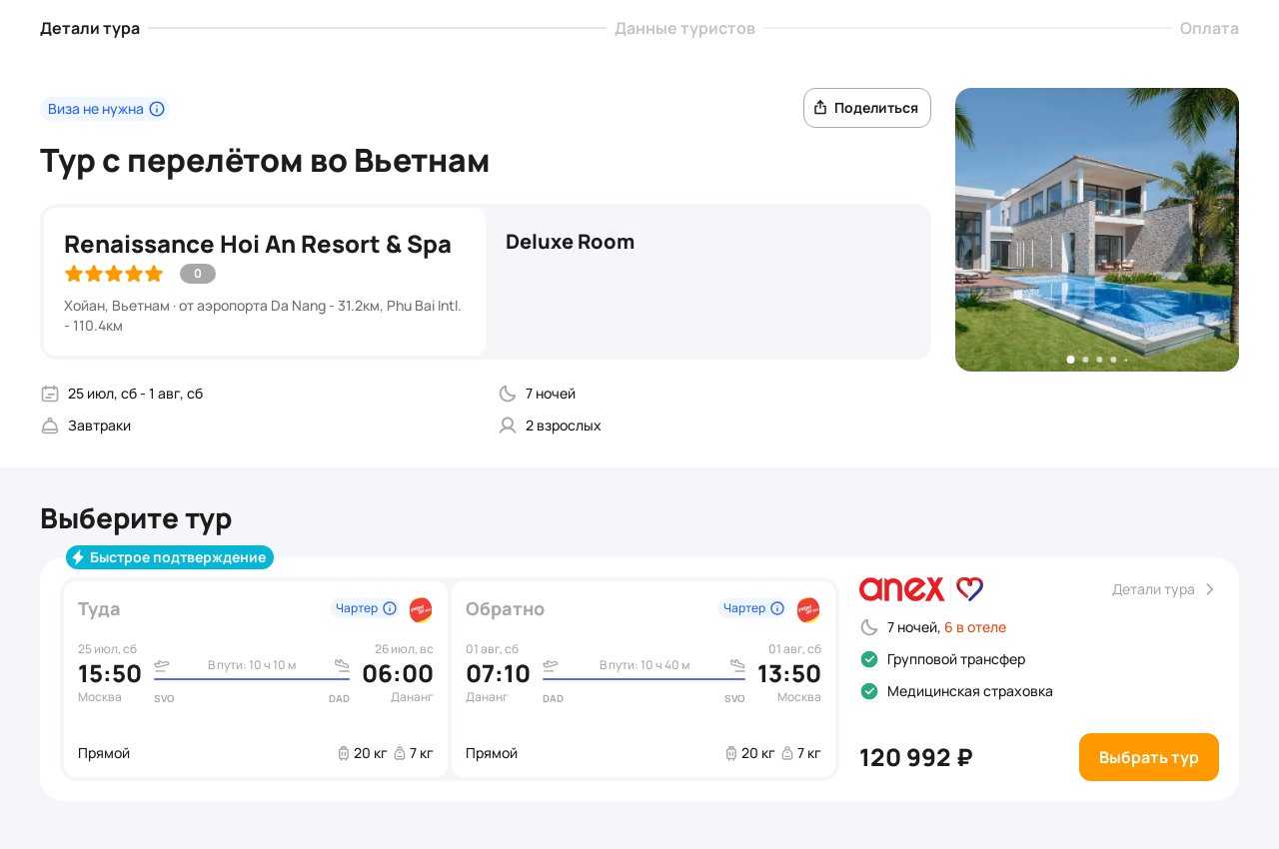Click the 7 кг hand-bag icon in Обратно card
Screen dimensions: 1279x849
[x=787, y=753]
